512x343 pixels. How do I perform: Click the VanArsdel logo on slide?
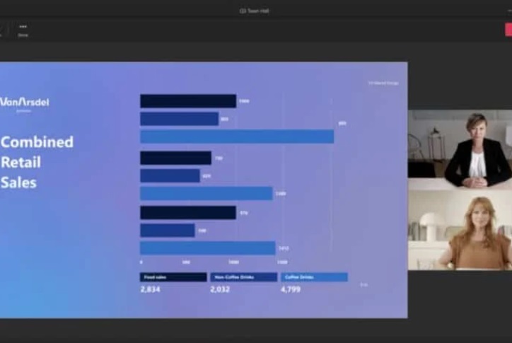(25, 103)
